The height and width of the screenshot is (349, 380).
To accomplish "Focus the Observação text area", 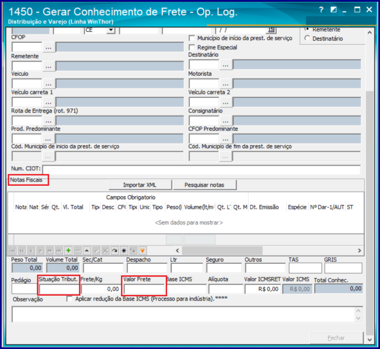I will tap(187, 314).
